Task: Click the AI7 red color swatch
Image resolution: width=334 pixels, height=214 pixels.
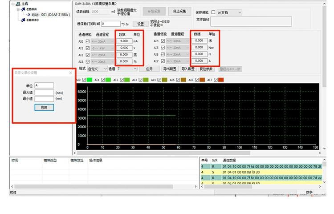Action: coord(220,80)
